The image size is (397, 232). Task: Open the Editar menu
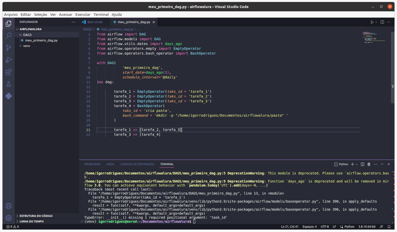pos(26,15)
